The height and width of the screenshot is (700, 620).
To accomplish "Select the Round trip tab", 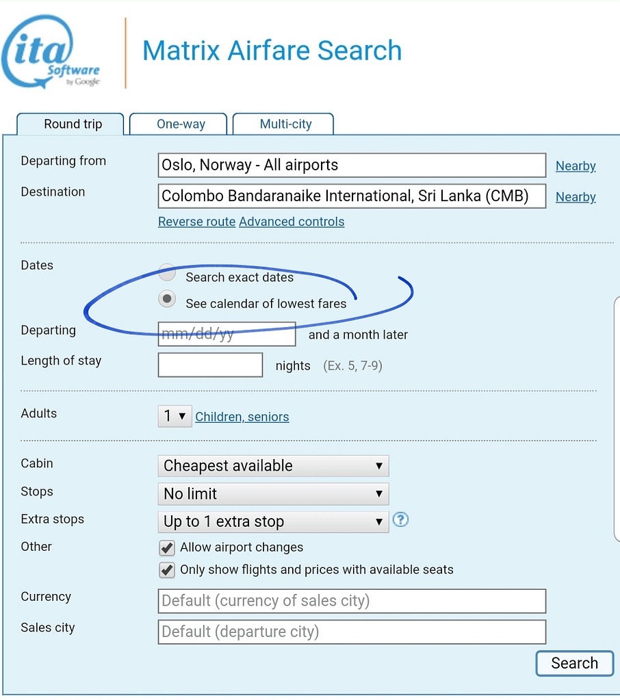I will (73, 125).
